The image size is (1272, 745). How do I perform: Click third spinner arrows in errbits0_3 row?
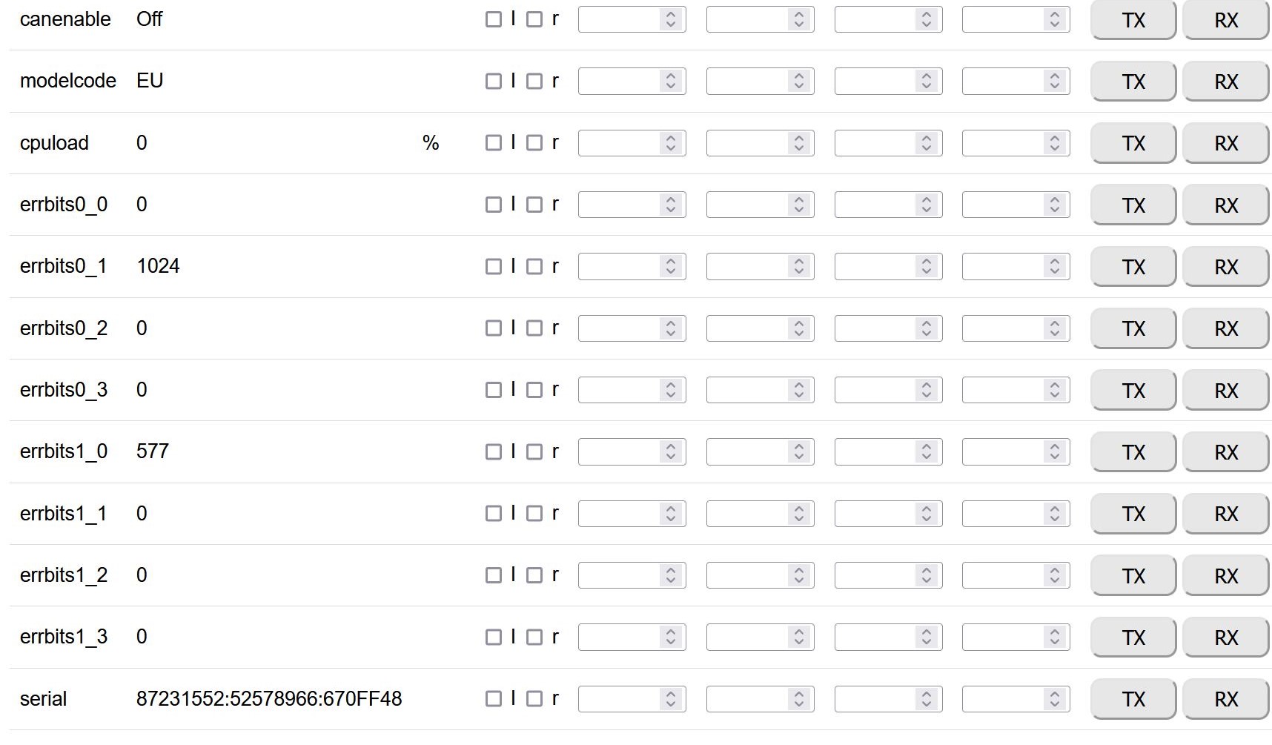tap(926, 390)
